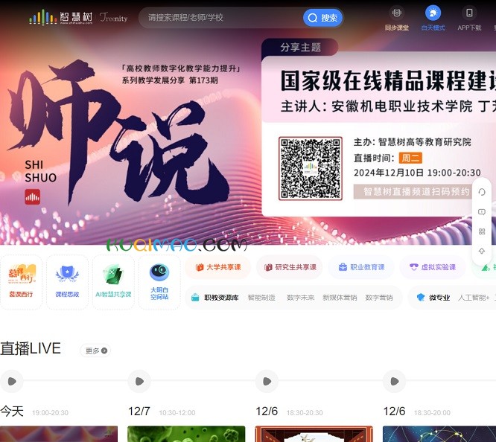The height and width of the screenshot is (442, 496).
Task: Click the 职教资源库 folder icon
Action: (x=195, y=298)
